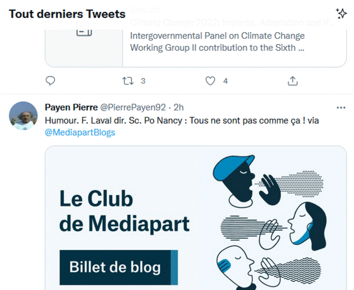354x290 pixels.
Task: Open the Le Club de Mediapart card
Action: coord(196,218)
